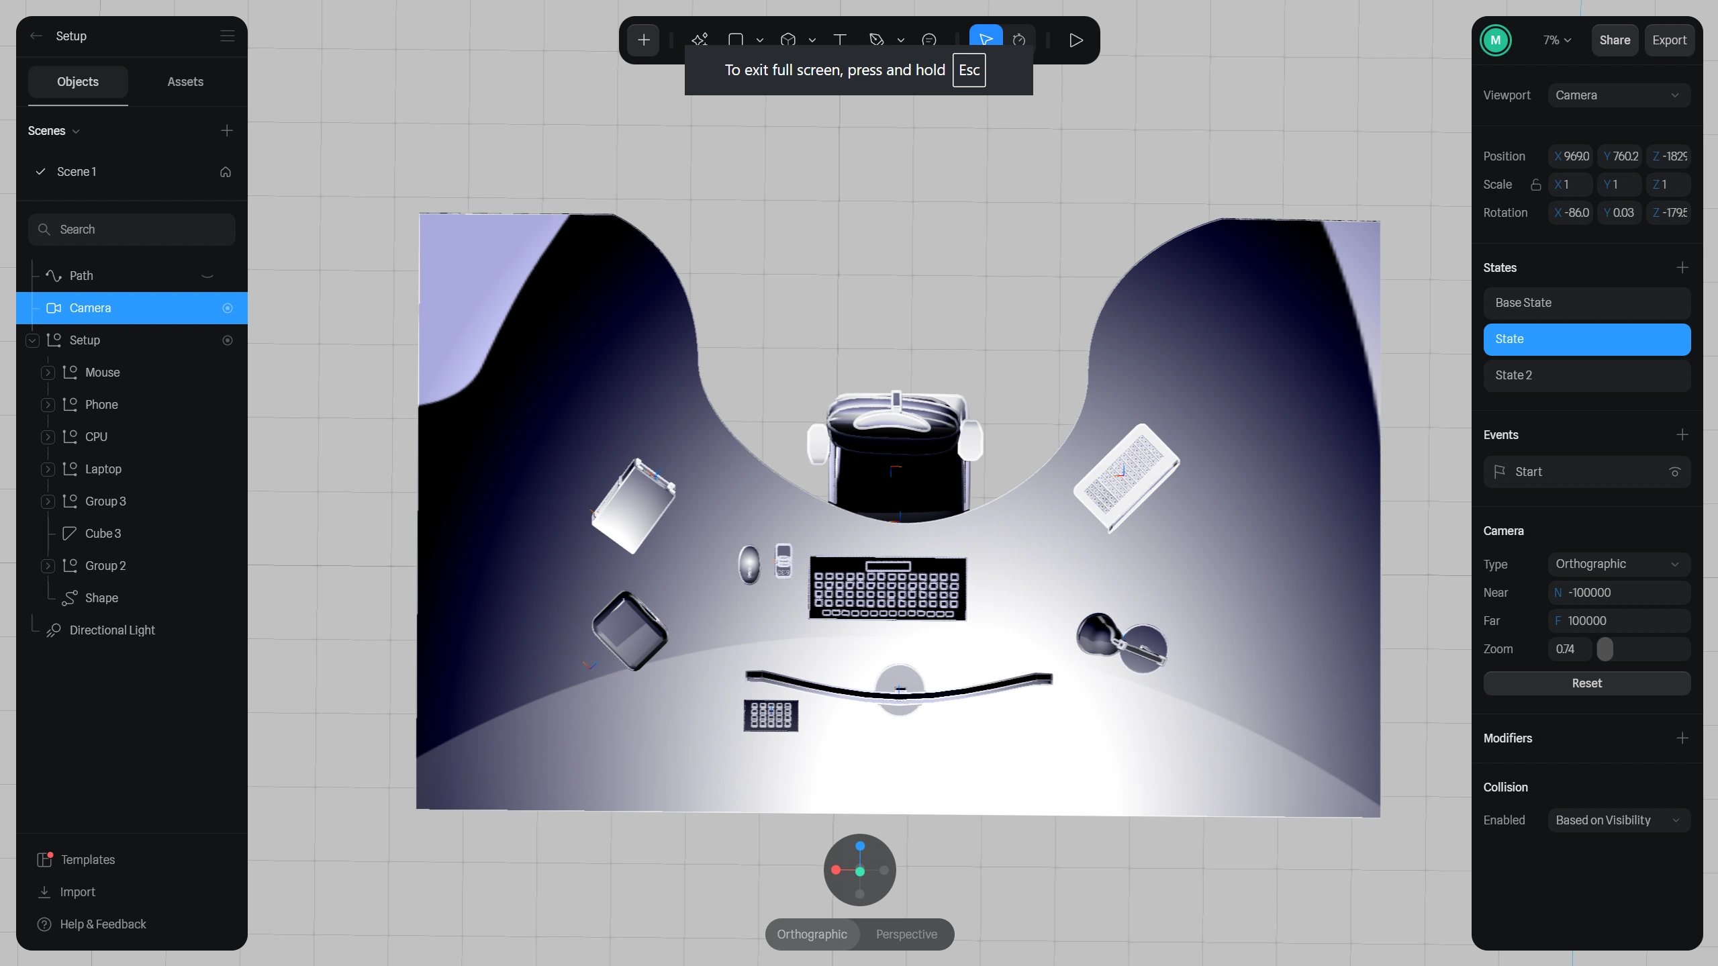1718x966 pixels.
Task: Switch to the Assets tab
Action: (185, 82)
